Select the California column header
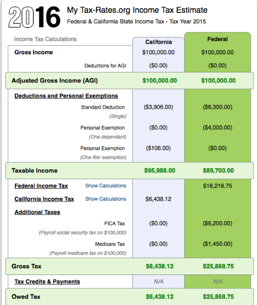The width and height of the screenshot is (258, 305). tap(159, 42)
